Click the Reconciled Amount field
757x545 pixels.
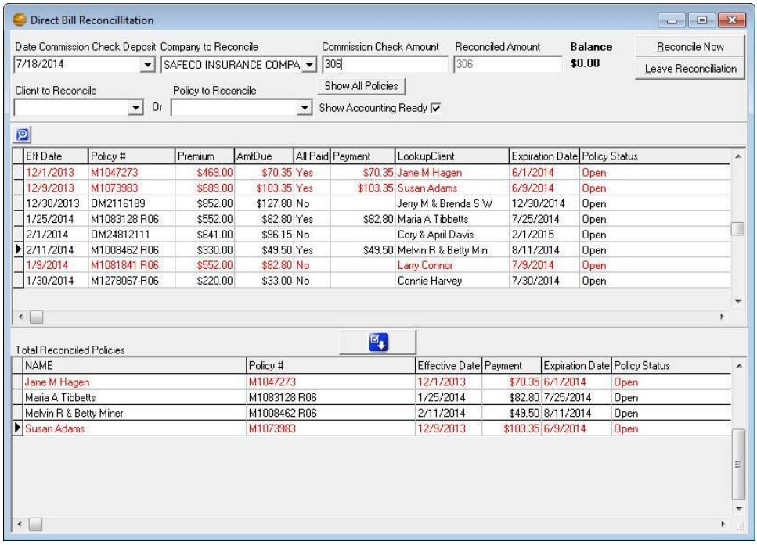pos(508,64)
